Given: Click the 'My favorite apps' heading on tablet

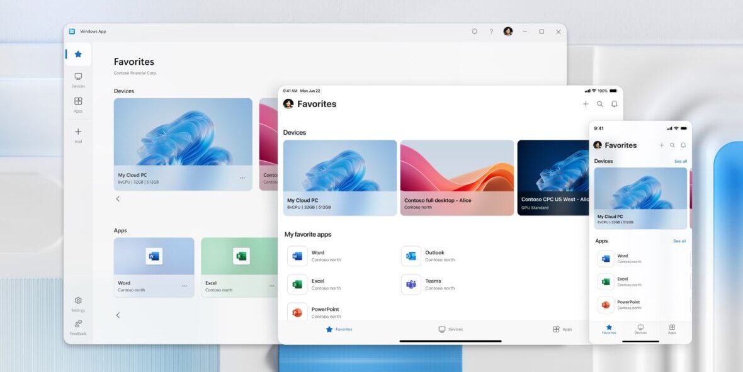Looking at the screenshot, I should click(x=308, y=235).
